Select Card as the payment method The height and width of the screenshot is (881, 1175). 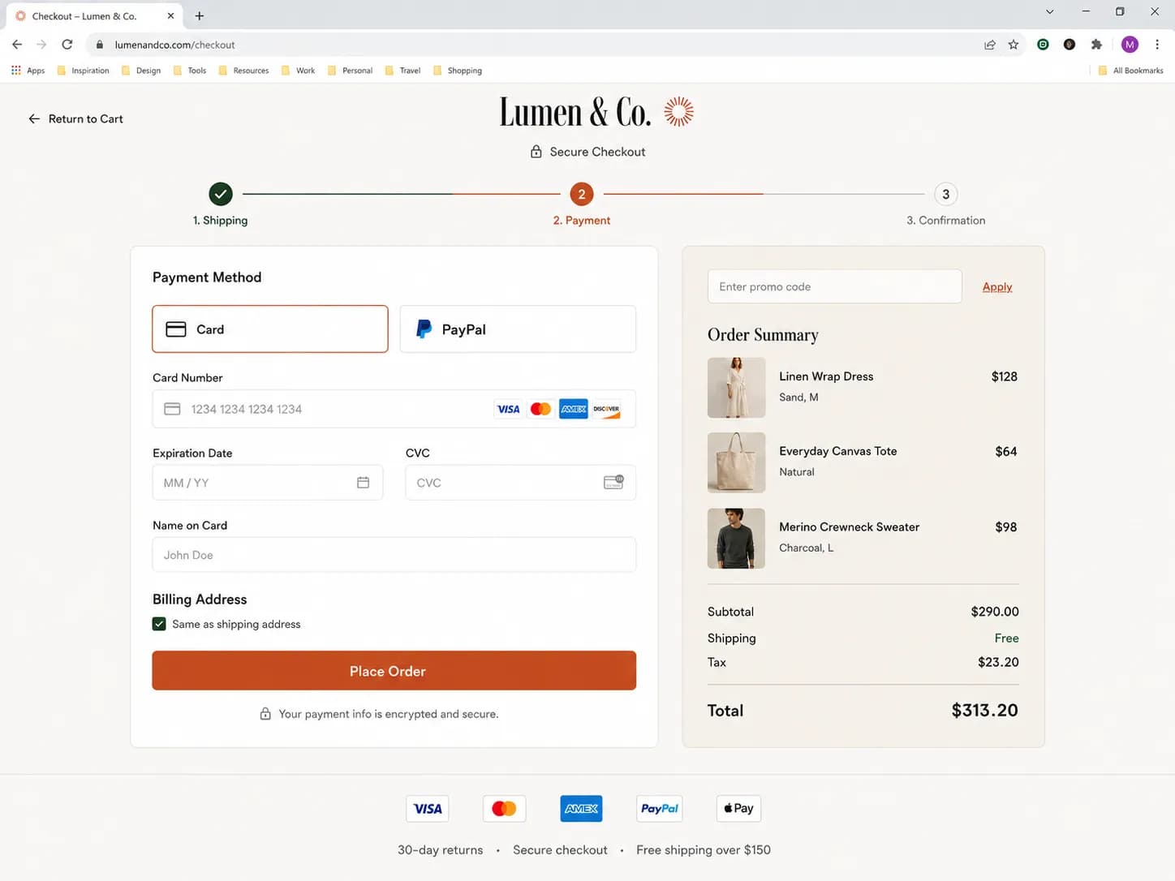coord(270,329)
